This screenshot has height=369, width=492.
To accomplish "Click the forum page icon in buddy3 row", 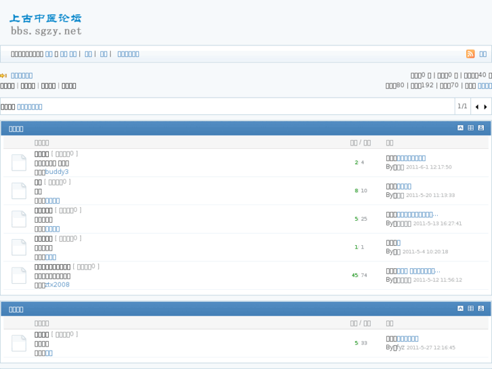I will pos(19,162).
